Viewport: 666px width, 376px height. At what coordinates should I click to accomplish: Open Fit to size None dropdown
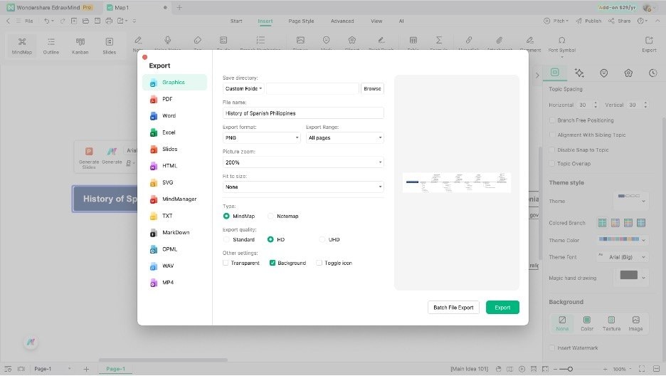(303, 187)
